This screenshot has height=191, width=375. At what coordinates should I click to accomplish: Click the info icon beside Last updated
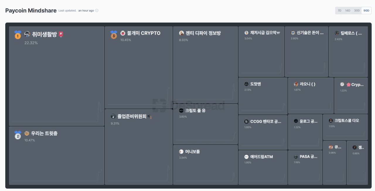pos(97,11)
